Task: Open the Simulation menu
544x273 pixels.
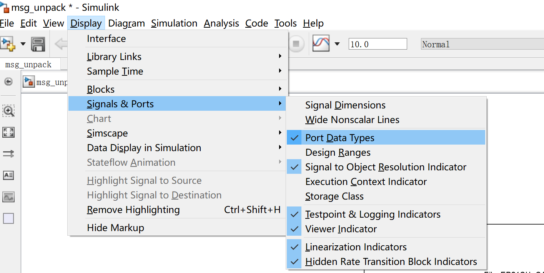Action: click(x=174, y=23)
